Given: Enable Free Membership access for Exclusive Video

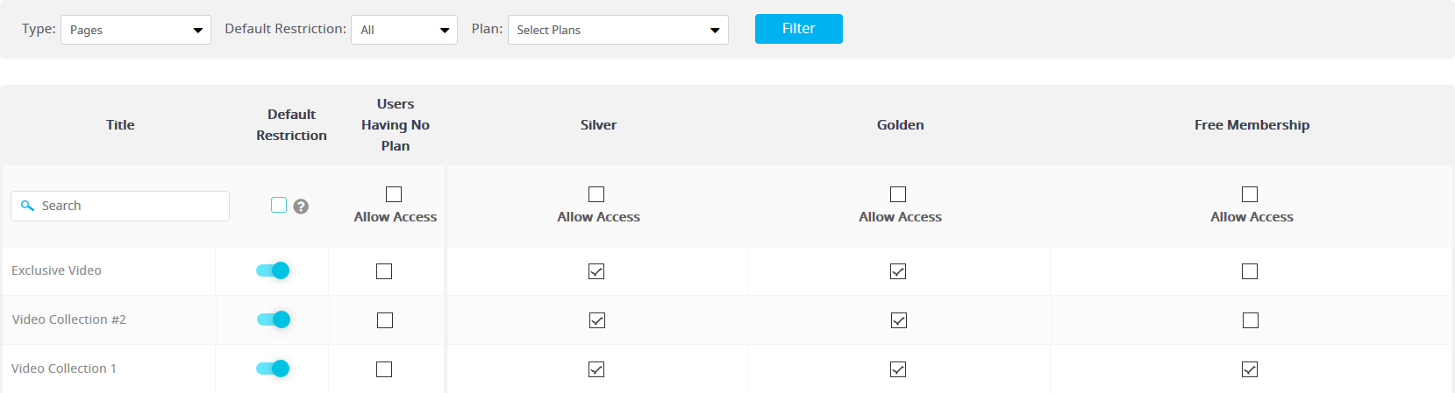Looking at the screenshot, I should (1250, 271).
